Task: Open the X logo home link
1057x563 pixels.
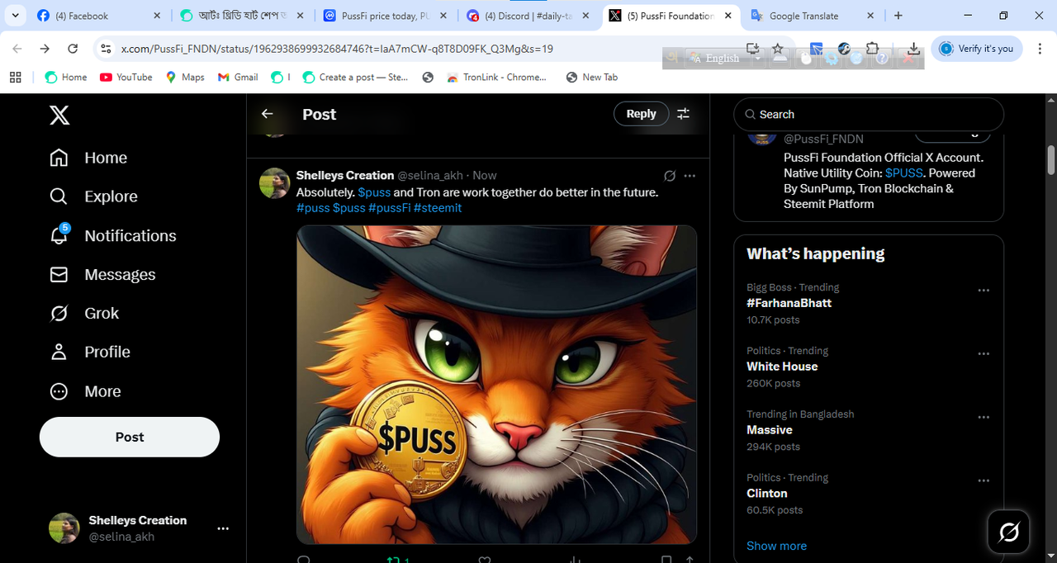Action: point(59,116)
